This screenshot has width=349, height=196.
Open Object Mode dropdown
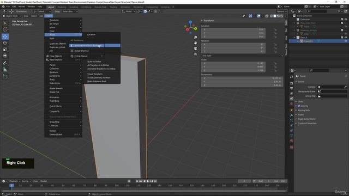tap(12, 16)
